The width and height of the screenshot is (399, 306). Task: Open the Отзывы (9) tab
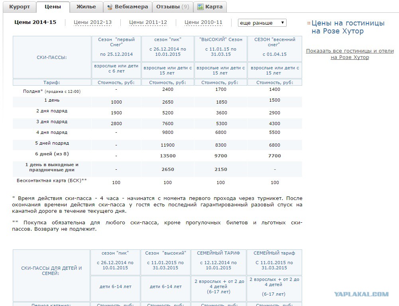coord(173,7)
